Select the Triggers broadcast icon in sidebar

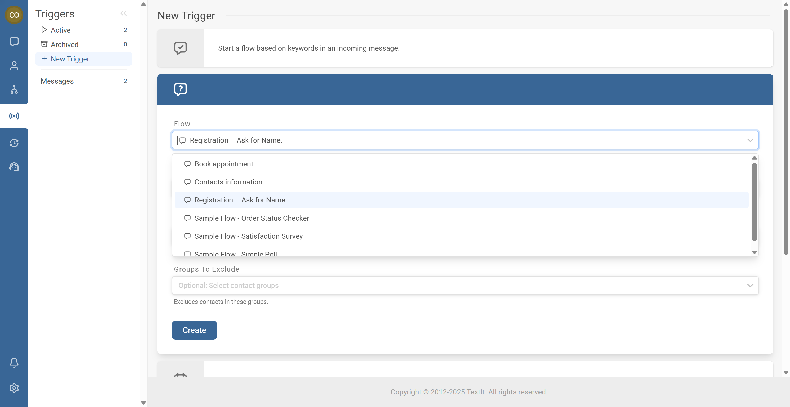click(x=14, y=116)
